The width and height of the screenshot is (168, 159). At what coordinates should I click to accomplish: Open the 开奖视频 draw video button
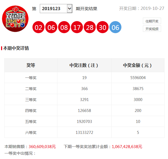click(152, 29)
